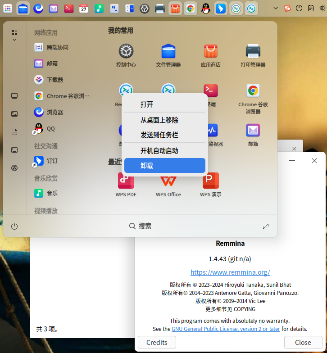
Task: Open 钉钉 in the app list
Action: pos(45,161)
